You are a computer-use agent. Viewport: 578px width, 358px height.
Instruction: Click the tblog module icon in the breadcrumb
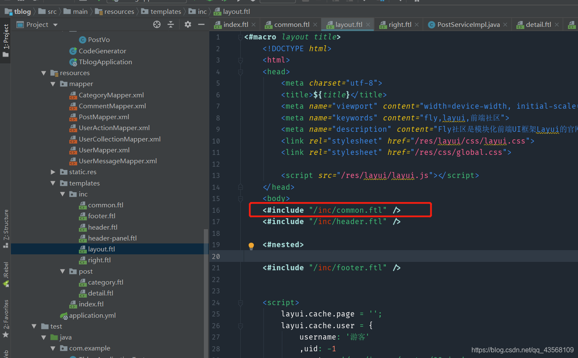tap(8, 11)
